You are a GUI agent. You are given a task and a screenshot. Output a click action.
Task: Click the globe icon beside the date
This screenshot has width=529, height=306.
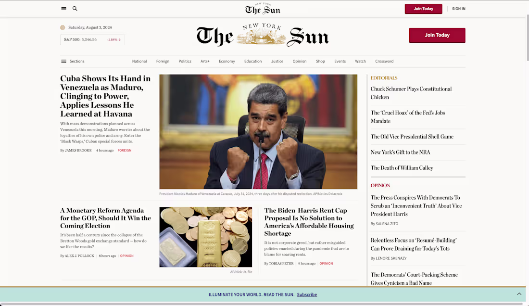pos(63,27)
